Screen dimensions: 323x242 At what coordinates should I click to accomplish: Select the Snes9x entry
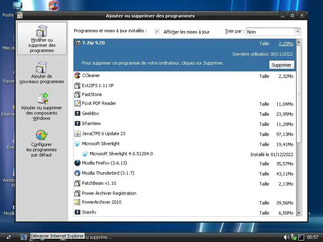185,213
